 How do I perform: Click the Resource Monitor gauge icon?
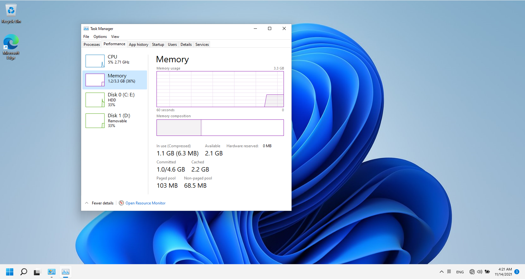(121, 203)
